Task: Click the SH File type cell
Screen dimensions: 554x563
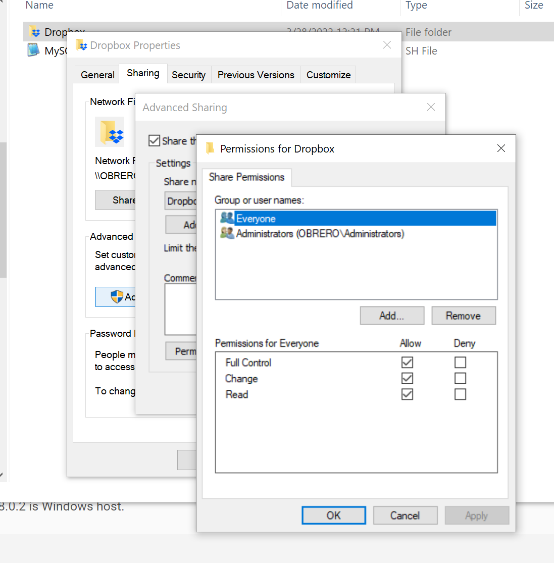Action: pyautogui.click(x=421, y=51)
